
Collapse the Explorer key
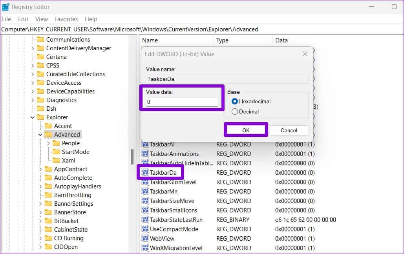(33, 117)
